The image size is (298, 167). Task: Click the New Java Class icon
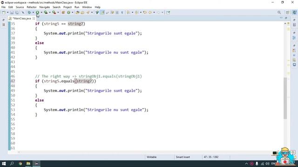68,13
